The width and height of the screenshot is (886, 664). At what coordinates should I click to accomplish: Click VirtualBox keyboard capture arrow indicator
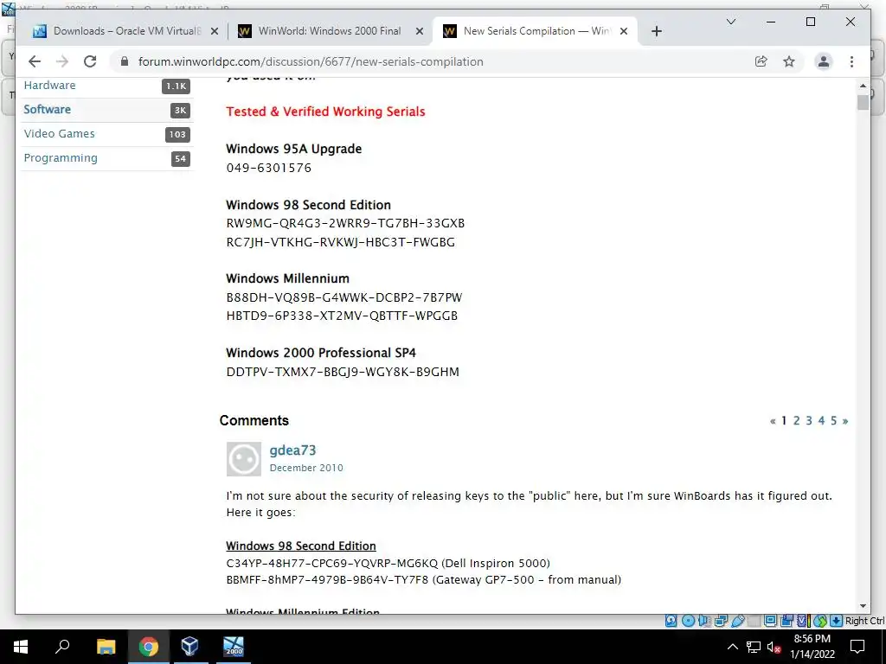click(x=837, y=621)
